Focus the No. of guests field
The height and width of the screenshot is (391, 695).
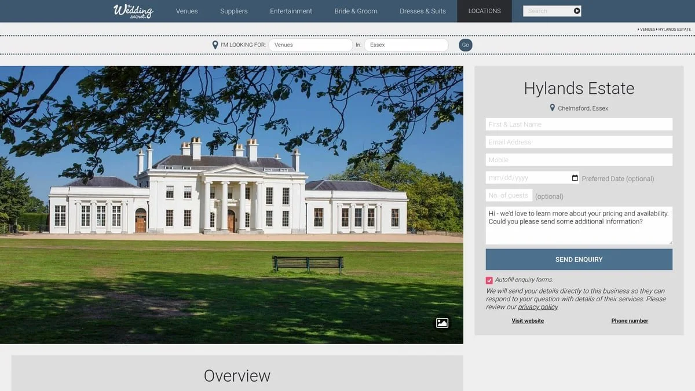tap(509, 196)
